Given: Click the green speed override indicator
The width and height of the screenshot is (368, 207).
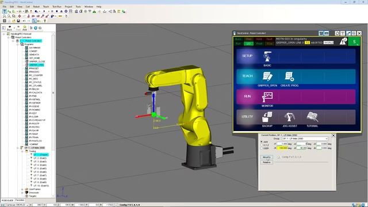Looking at the screenshot, I should (x=354, y=42).
